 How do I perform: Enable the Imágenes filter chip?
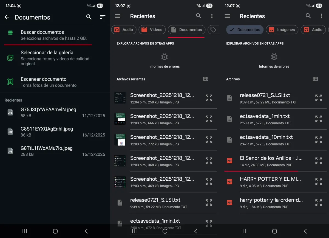[x=282, y=30]
